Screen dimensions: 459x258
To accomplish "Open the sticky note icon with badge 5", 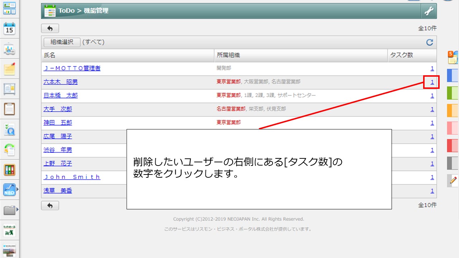I will 453,57.
